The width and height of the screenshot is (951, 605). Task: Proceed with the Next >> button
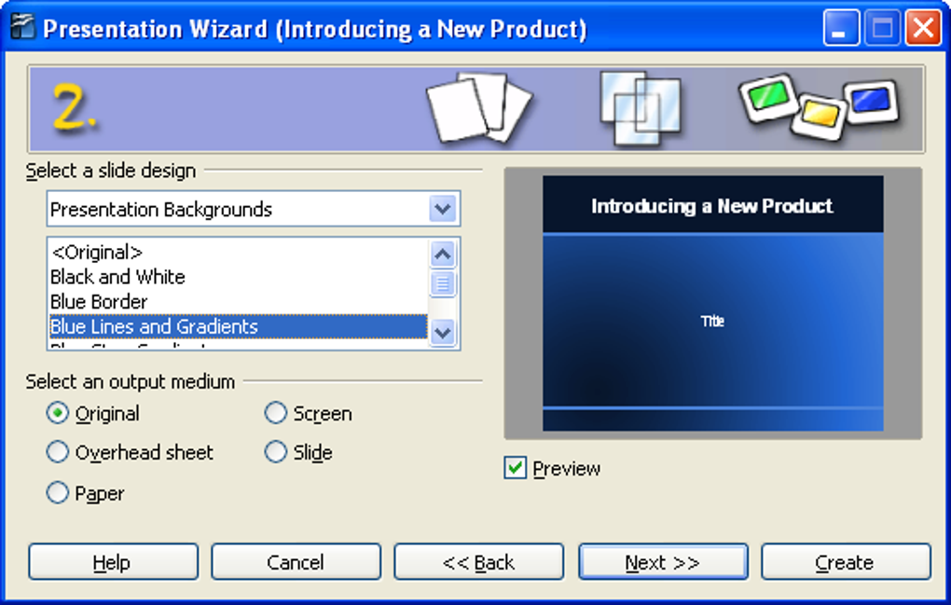coord(663,562)
